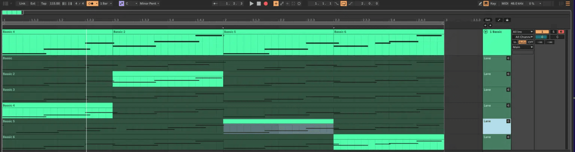Toggle the Loop switch icon
This screenshot has height=152, width=575.
(x=343, y=3)
